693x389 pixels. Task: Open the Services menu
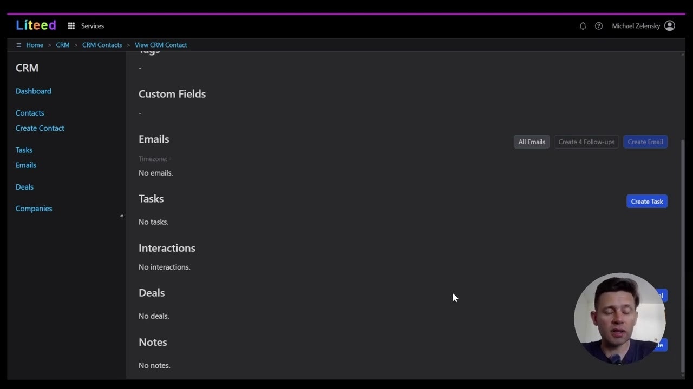tap(92, 25)
